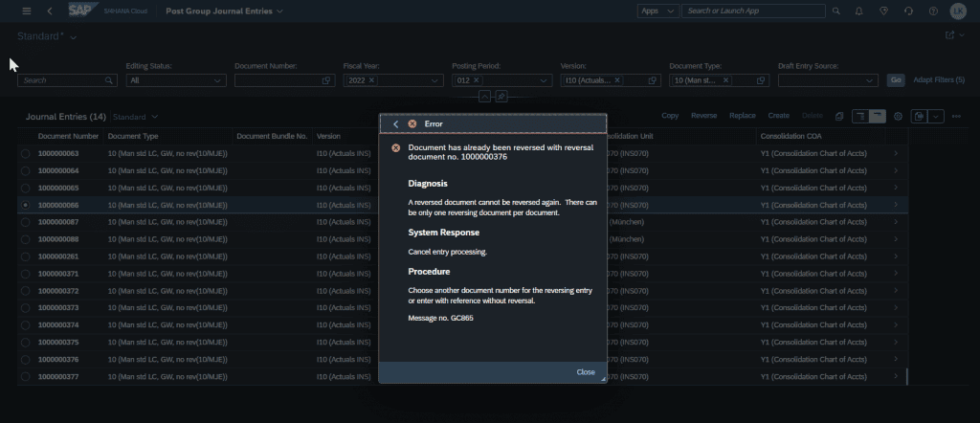This screenshot has height=423, width=980.
Task: Select radio button for document 1000000376
Action: coord(26,359)
